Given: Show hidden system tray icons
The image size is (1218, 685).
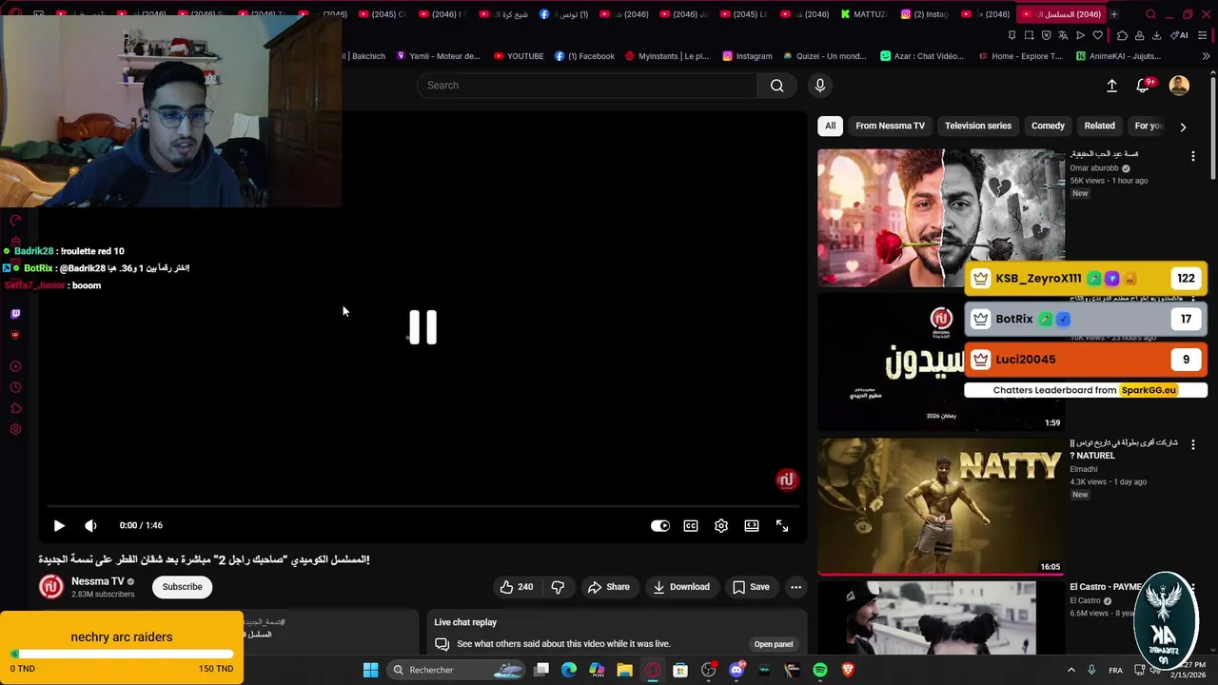Looking at the screenshot, I should [x=1071, y=670].
